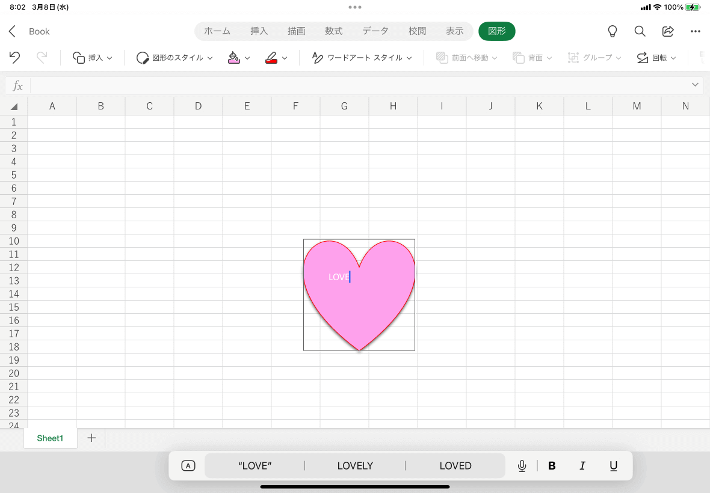Tap the LOVE text in heart
Screen dimensions: 710x493
pos(339,277)
